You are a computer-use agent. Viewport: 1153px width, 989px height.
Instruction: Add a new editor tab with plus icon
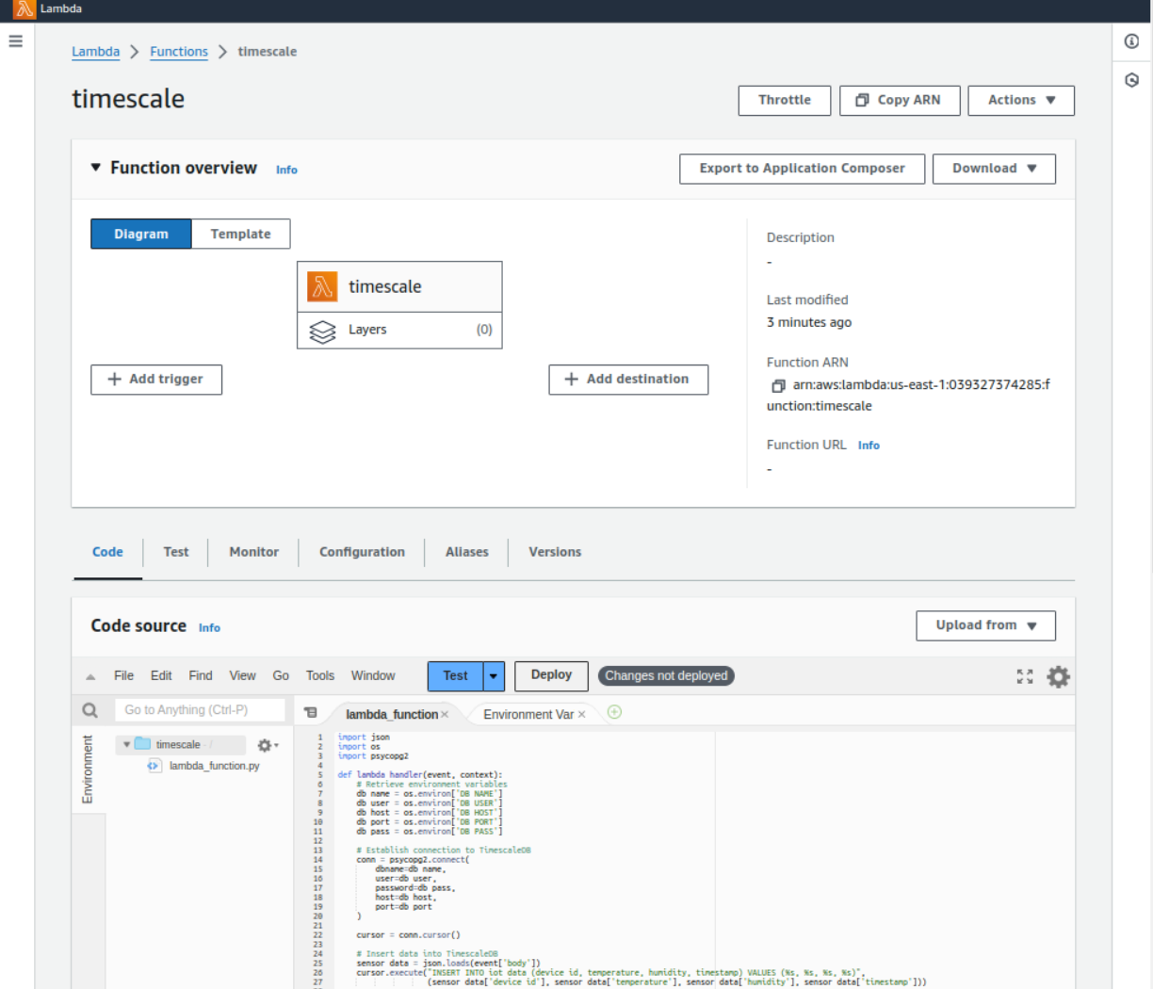(614, 712)
